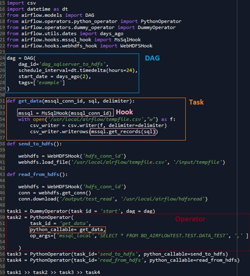Viewport: 250px width, 276px height.
Task: Click 'from airflow.models import DAG' line
Action: click(50, 15)
